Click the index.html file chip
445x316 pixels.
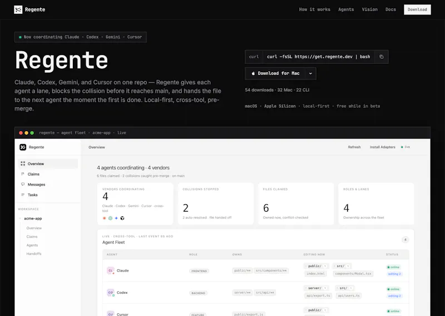[x=315, y=274]
